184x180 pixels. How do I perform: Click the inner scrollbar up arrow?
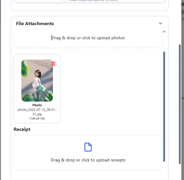164,31
